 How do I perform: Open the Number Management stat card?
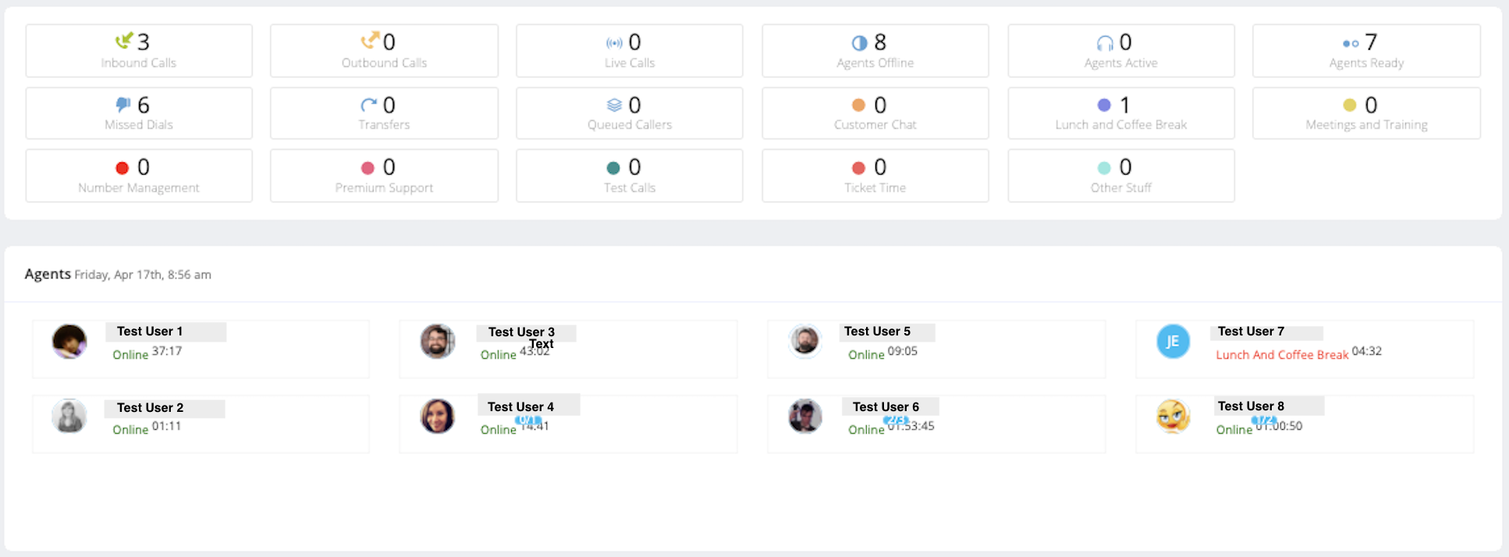coord(139,176)
